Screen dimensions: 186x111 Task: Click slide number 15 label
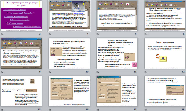pyautogui.click(x=39, y=110)
